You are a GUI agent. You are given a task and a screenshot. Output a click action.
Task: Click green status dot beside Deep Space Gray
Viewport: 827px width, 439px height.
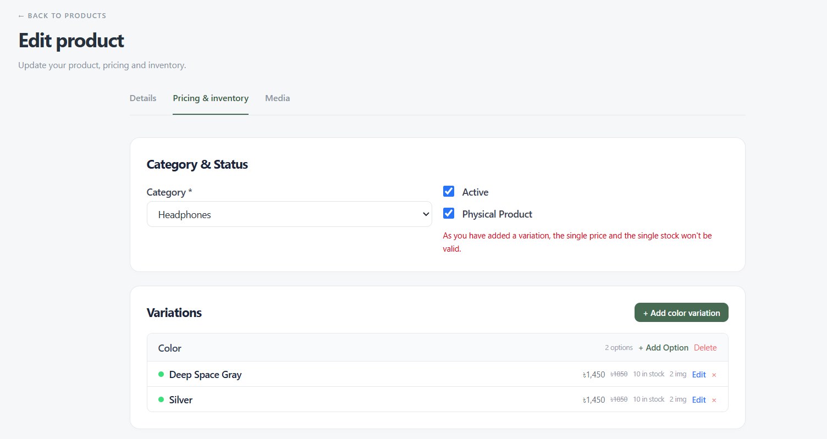point(161,374)
